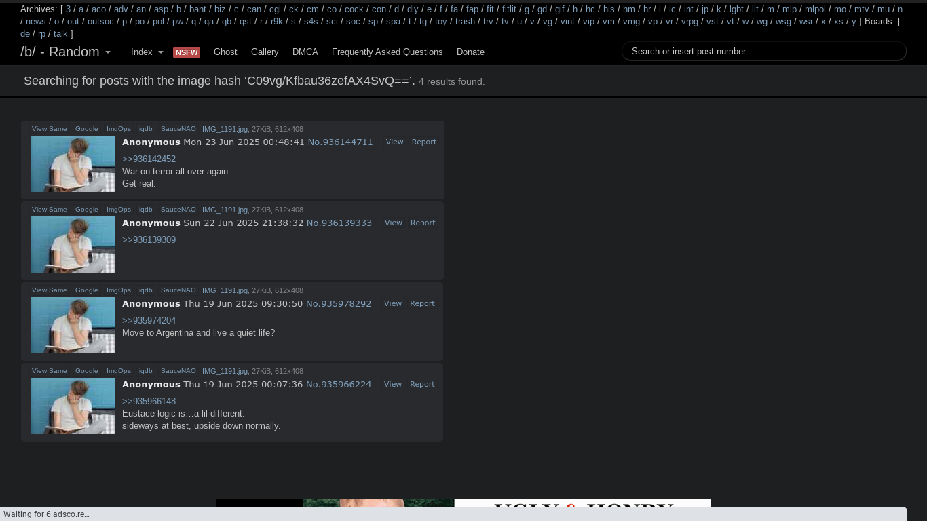
Task: Click text 'War on terror all over again.'
Action: (x=176, y=172)
